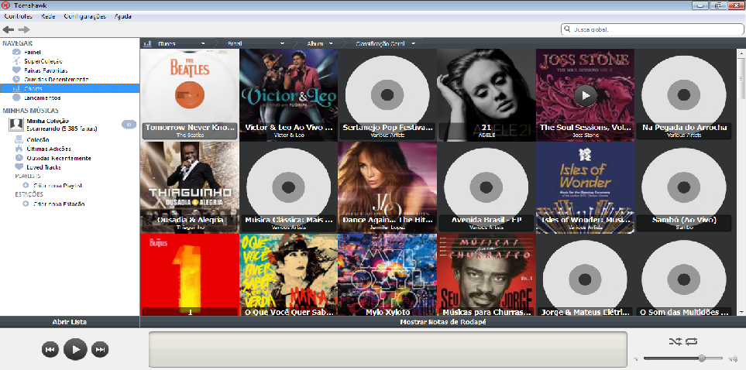The image size is (746, 370).
Task: Open Isles of Wonder album
Action: click(x=585, y=187)
